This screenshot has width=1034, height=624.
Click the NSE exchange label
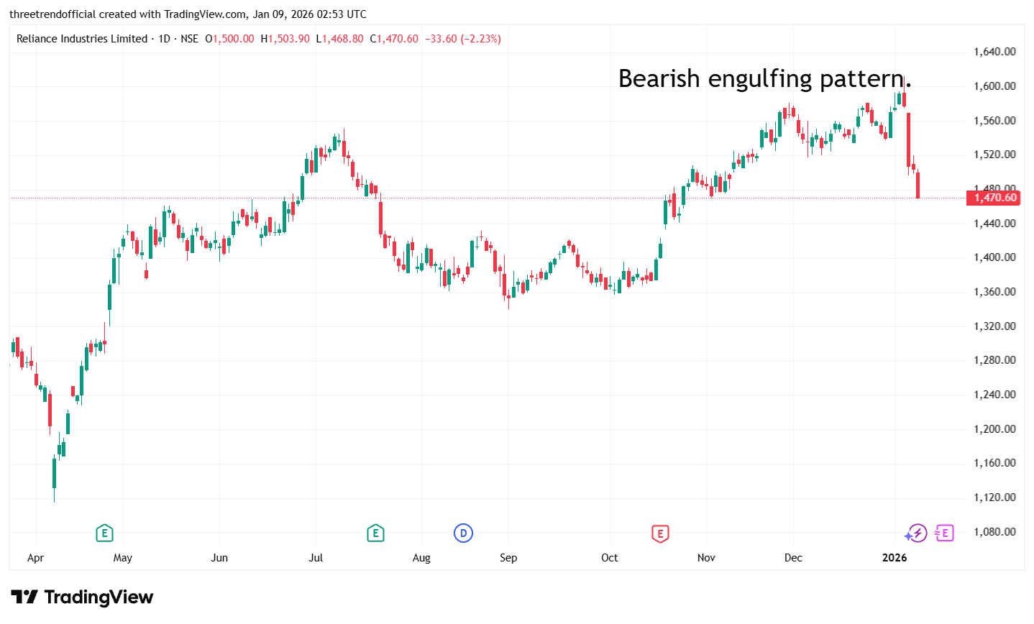(189, 39)
